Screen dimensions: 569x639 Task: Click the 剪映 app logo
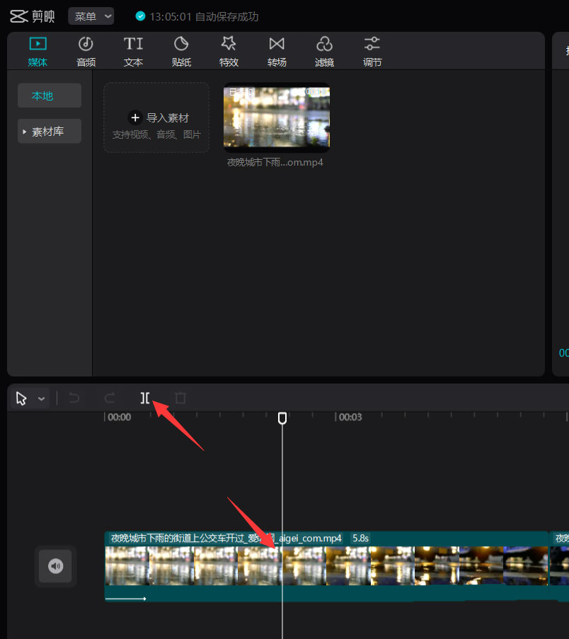pyautogui.click(x=32, y=16)
